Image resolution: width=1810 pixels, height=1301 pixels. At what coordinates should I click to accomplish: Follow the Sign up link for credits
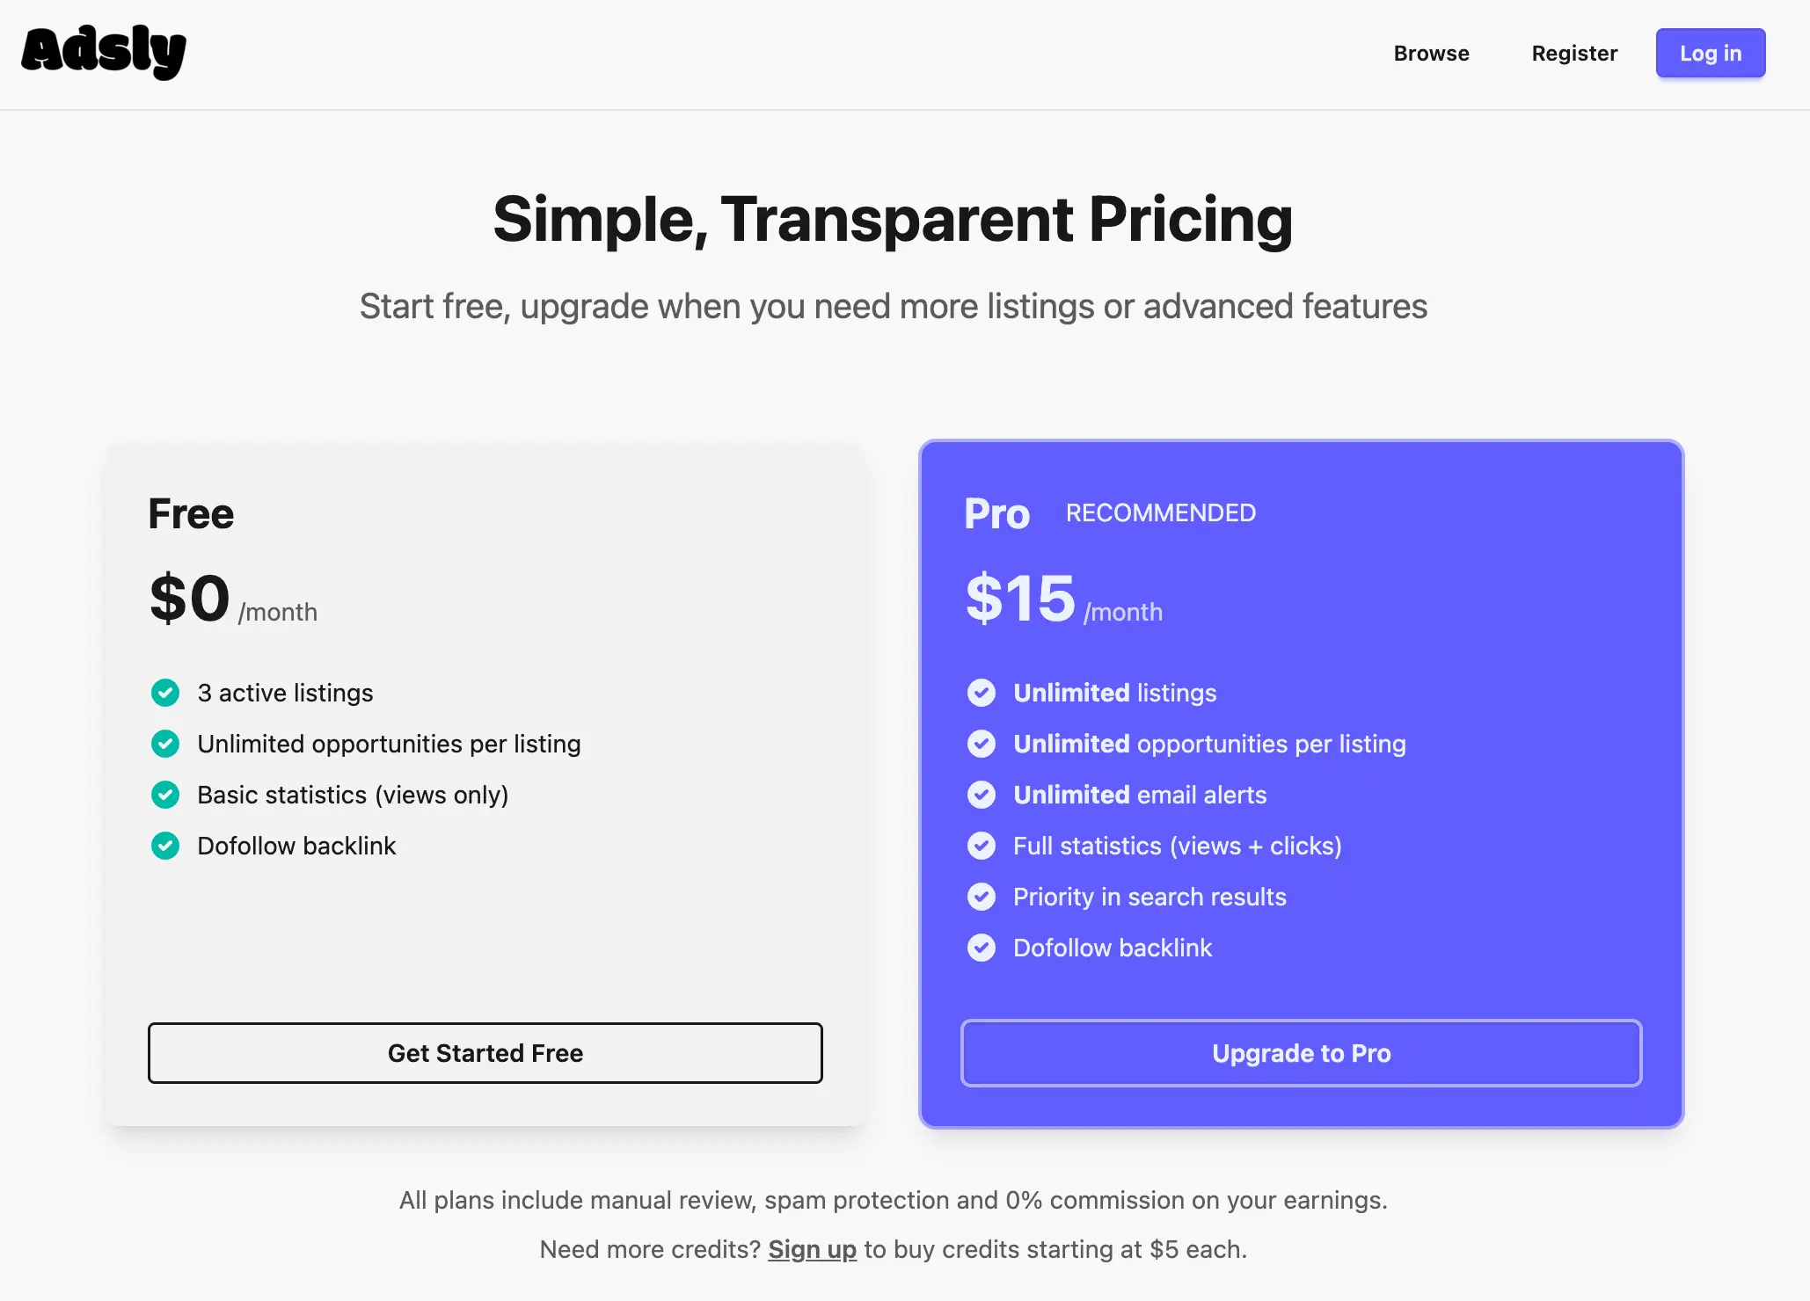coord(812,1249)
